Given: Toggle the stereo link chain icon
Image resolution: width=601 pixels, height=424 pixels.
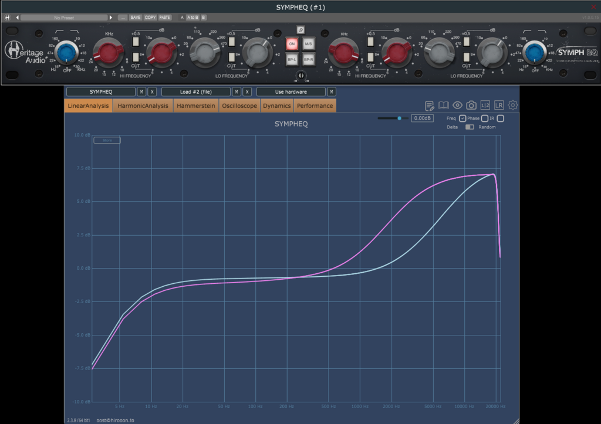Looking at the screenshot, I should [x=300, y=30].
